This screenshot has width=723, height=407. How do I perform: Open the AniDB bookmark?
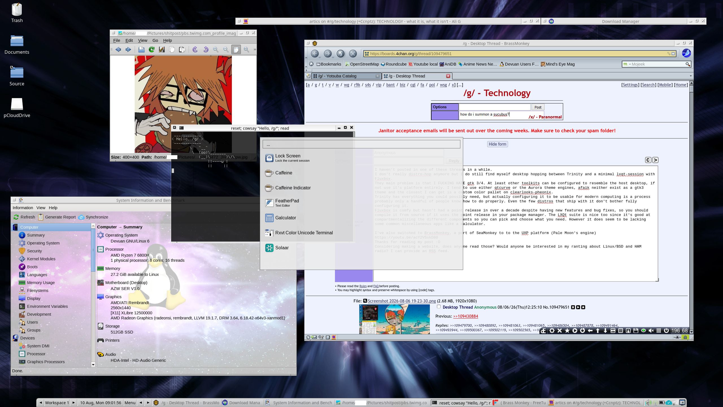448,64
